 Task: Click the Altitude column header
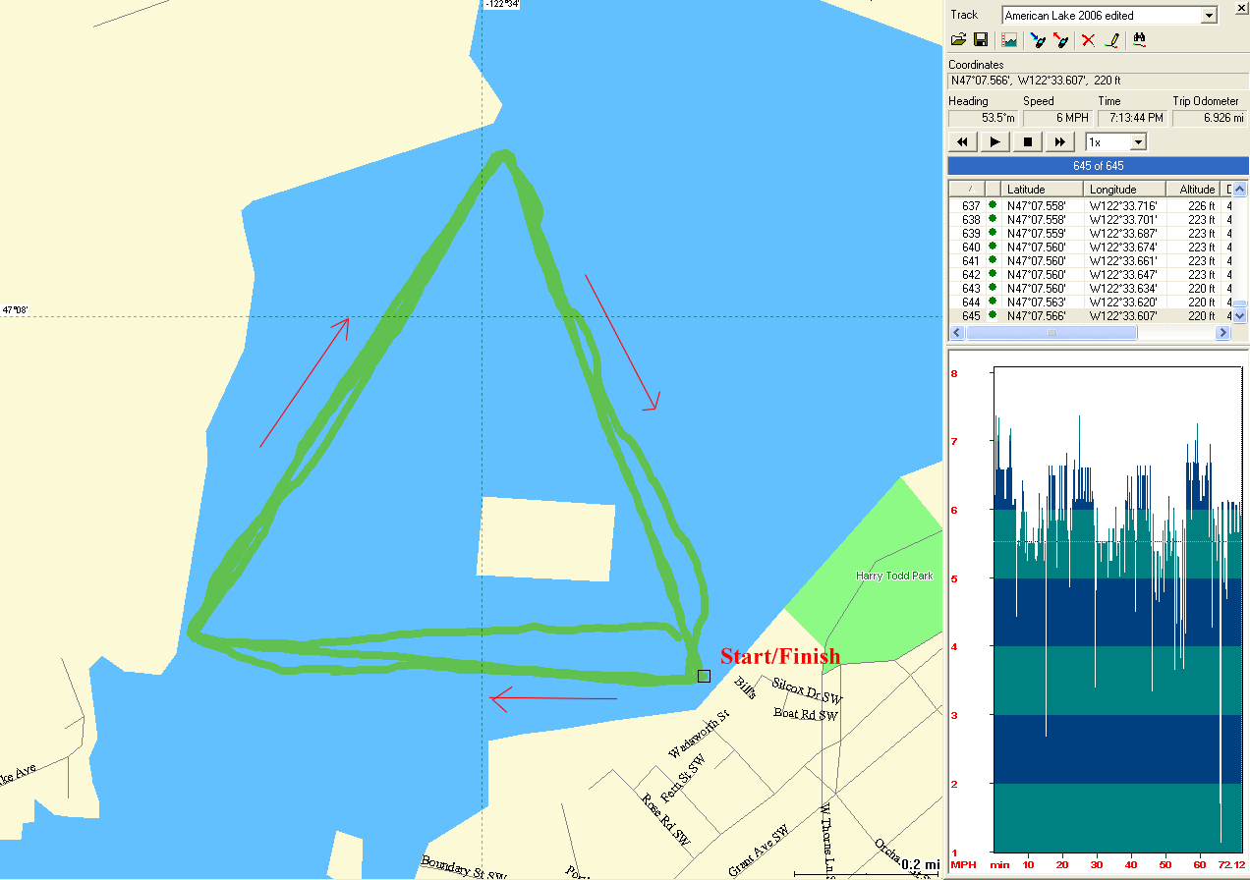tap(1192, 189)
